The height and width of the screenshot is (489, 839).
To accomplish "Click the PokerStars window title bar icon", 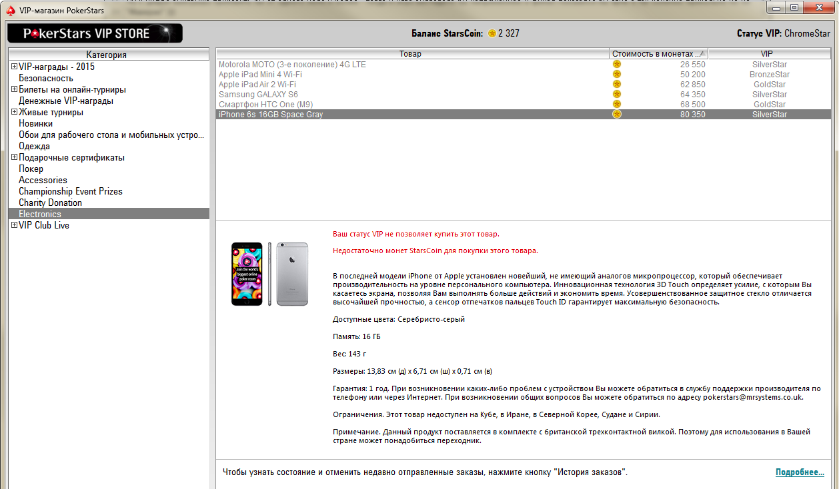I will tap(10, 10).
